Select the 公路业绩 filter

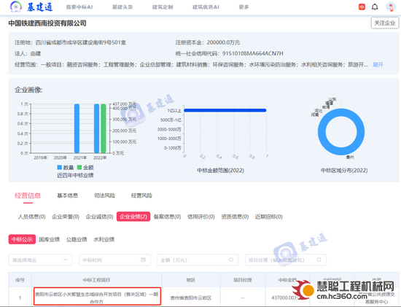point(77,239)
